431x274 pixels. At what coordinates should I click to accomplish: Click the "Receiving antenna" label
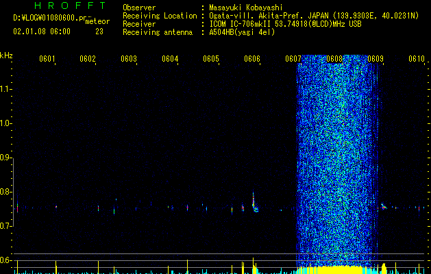(x=158, y=32)
